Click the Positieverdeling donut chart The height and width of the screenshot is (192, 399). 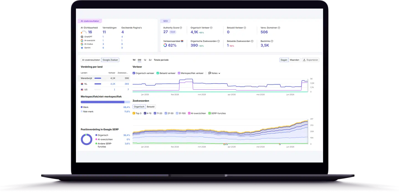point(86,140)
